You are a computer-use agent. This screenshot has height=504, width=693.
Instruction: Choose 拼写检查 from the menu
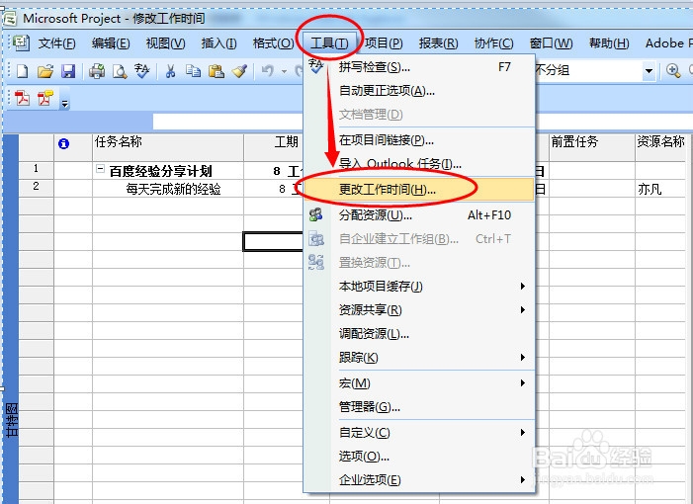[419, 67]
